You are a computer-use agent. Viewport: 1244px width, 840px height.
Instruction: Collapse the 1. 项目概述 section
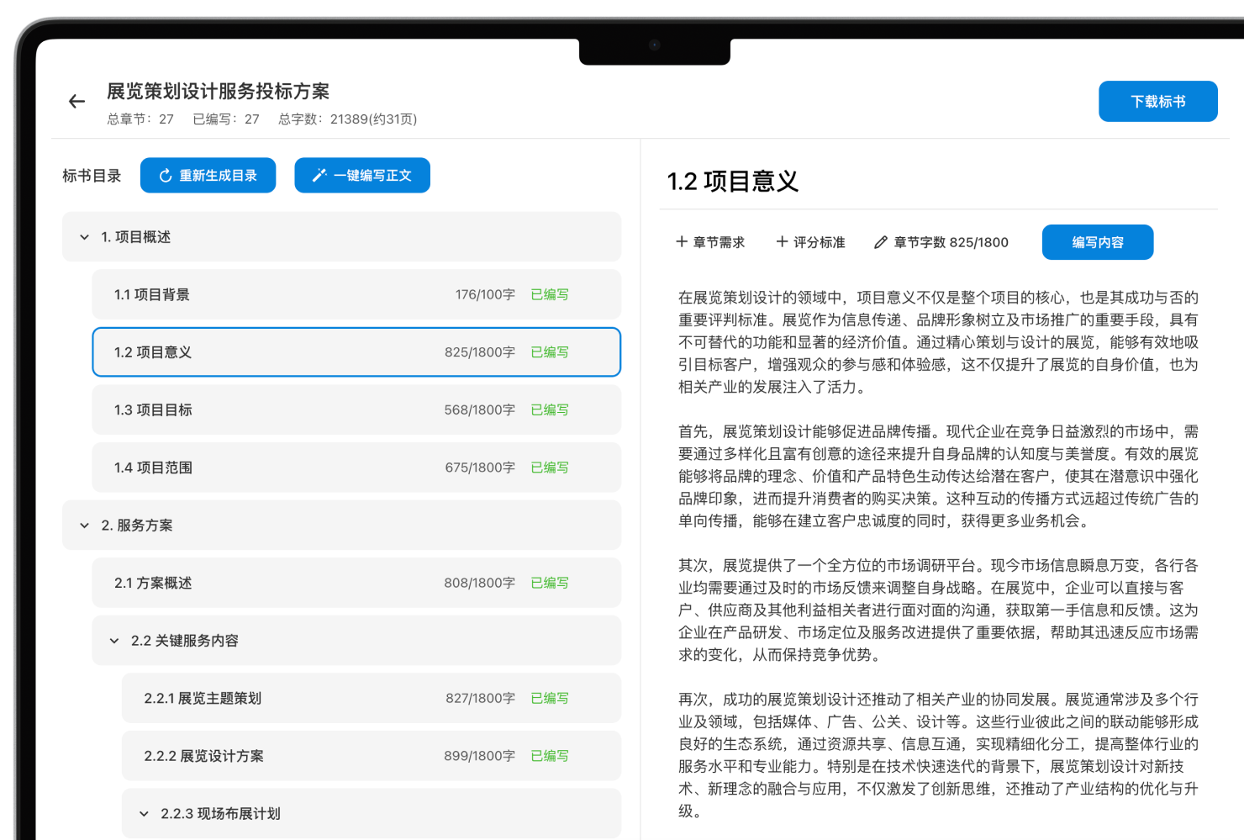coord(84,237)
